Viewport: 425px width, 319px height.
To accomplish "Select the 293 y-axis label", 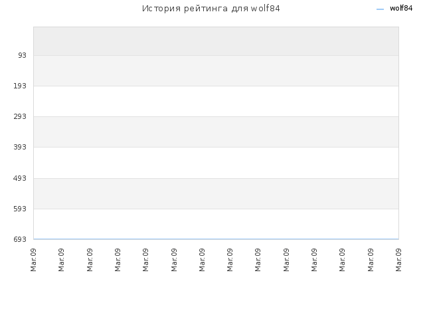I will click(x=20, y=117).
